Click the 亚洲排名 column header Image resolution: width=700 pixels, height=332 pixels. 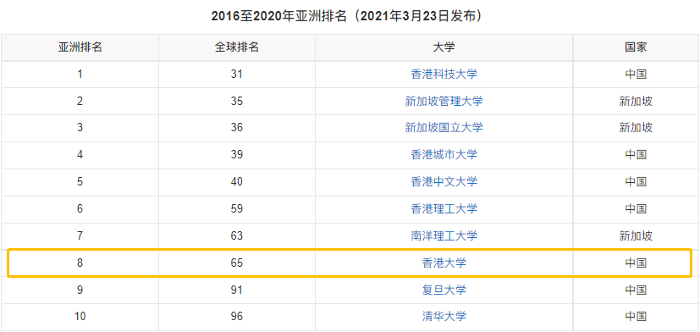80,47
